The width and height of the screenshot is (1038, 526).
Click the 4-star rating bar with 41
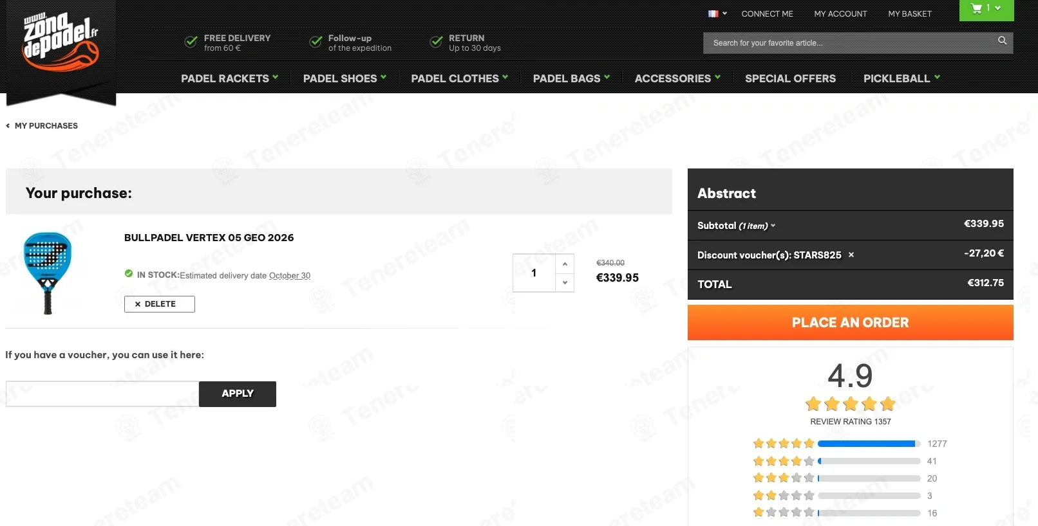tap(869, 461)
